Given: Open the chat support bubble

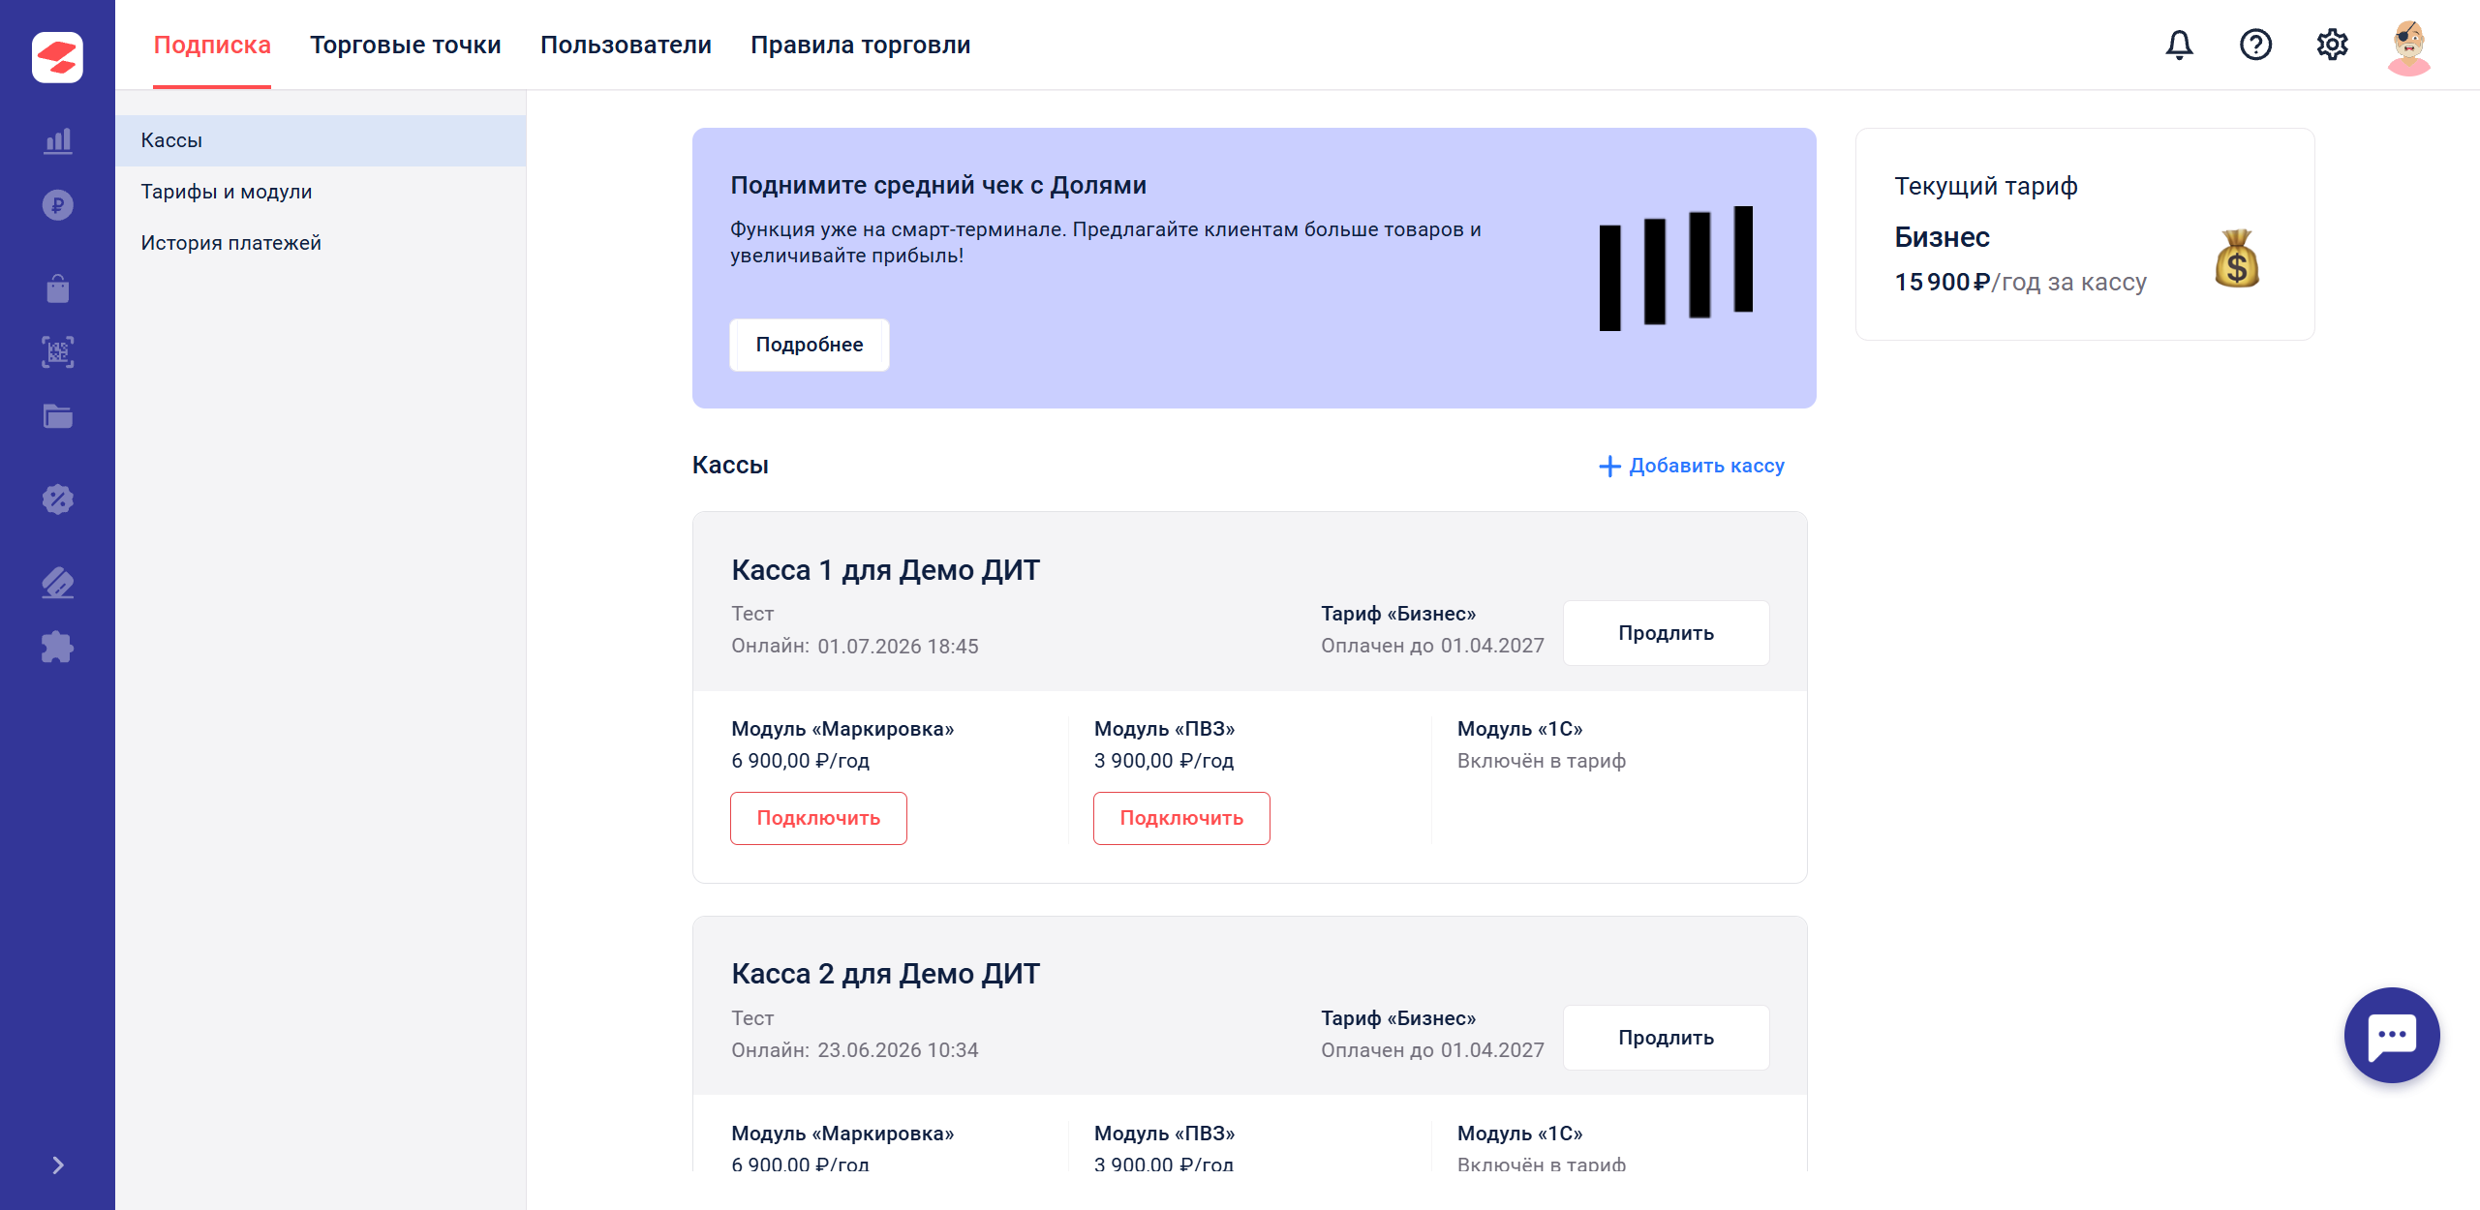Looking at the screenshot, I should point(2391,1035).
